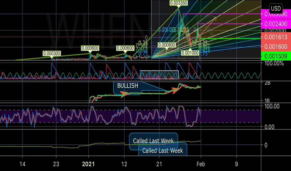This screenshot has width=291, height=171.
Task: Click the 9 date on time axis
Action: click(236, 164)
